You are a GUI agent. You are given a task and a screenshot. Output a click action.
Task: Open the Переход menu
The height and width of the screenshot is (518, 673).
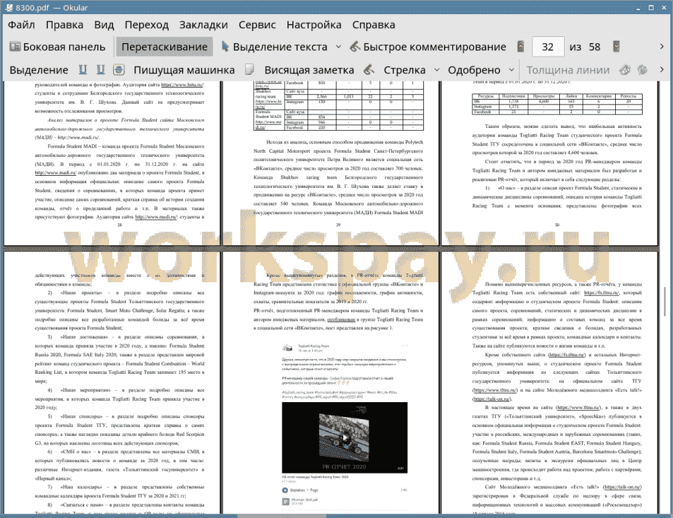click(x=147, y=25)
